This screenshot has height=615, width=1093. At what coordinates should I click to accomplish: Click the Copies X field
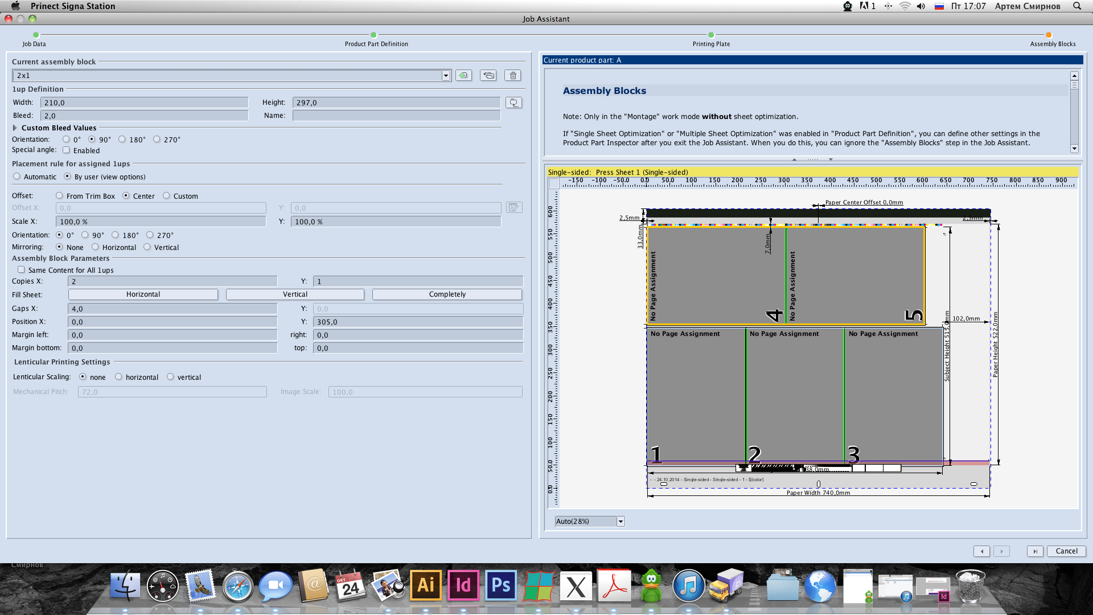coord(172,281)
